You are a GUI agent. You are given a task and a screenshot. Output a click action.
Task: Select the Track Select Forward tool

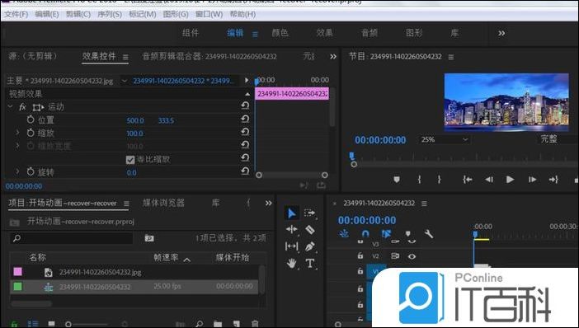(x=309, y=213)
